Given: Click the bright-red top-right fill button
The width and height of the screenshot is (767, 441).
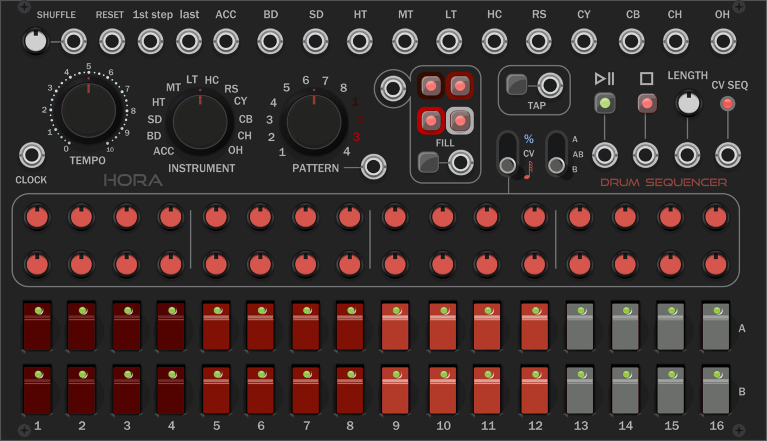Looking at the screenshot, I should 460,86.
